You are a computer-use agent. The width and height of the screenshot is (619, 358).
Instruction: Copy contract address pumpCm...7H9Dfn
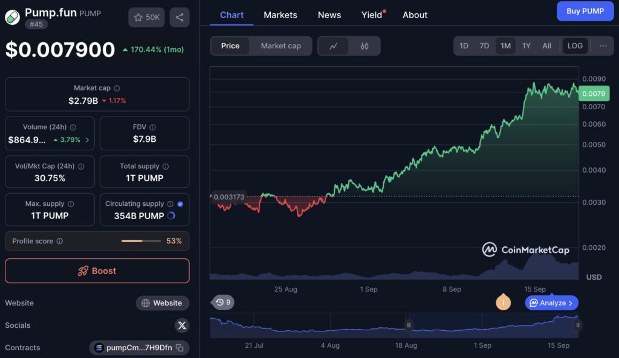click(180, 348)
